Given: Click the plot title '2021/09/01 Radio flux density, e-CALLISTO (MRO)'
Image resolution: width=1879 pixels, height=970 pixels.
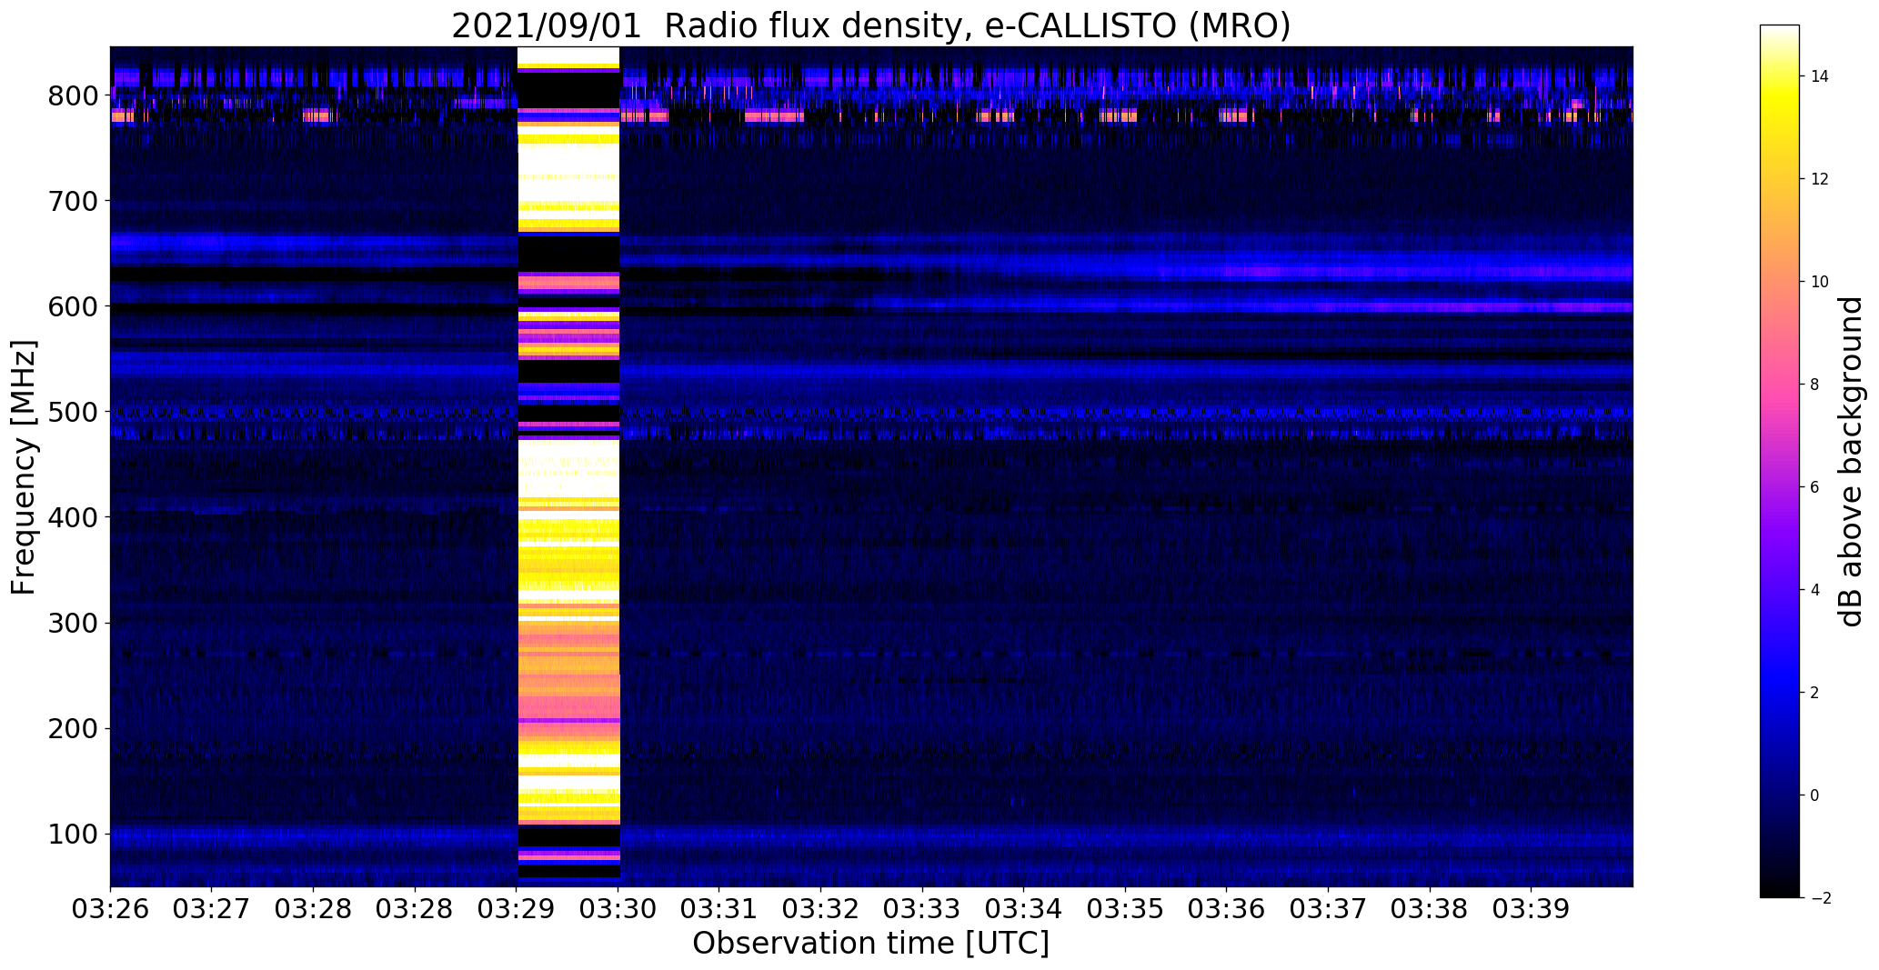Looking at the screenshot, I should (x=870, y=25).
